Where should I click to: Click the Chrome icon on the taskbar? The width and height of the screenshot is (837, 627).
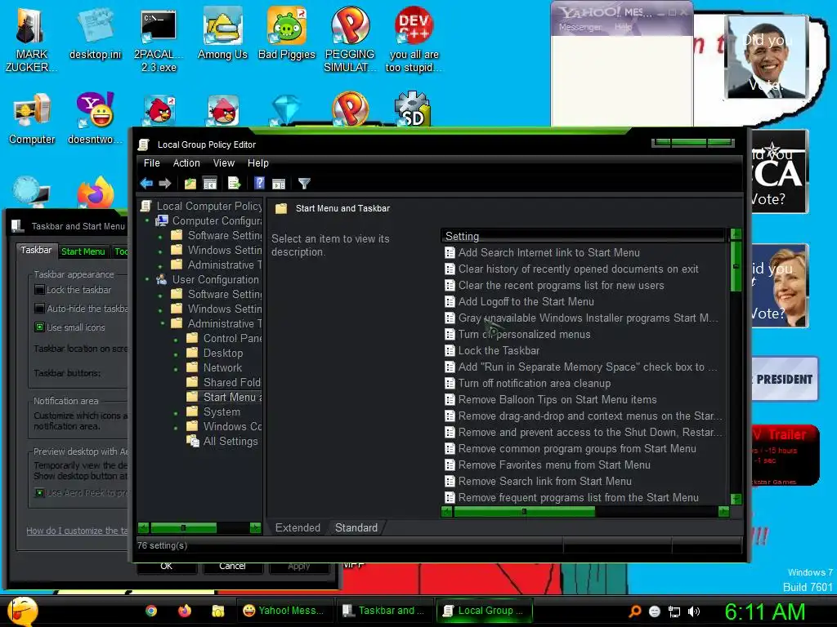(151, 611)
